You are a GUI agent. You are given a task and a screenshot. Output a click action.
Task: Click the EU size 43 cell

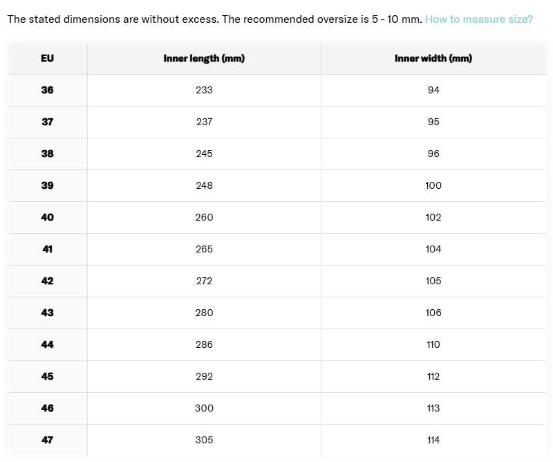point(48,313)
